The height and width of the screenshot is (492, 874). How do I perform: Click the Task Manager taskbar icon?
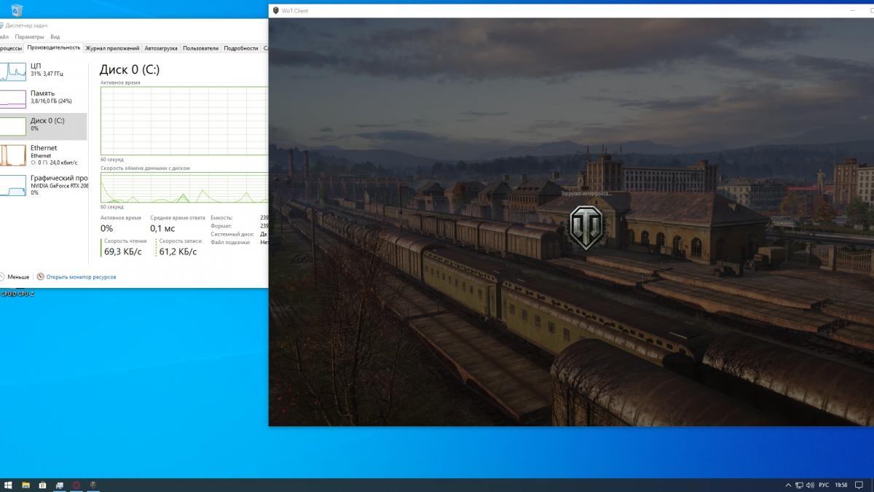click(59, 485)
